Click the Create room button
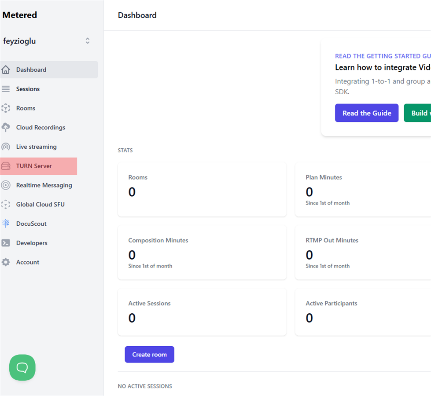The image size is (431, 396). click(150, 355)
